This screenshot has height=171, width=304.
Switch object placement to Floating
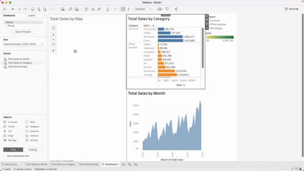tap(33, 150)
